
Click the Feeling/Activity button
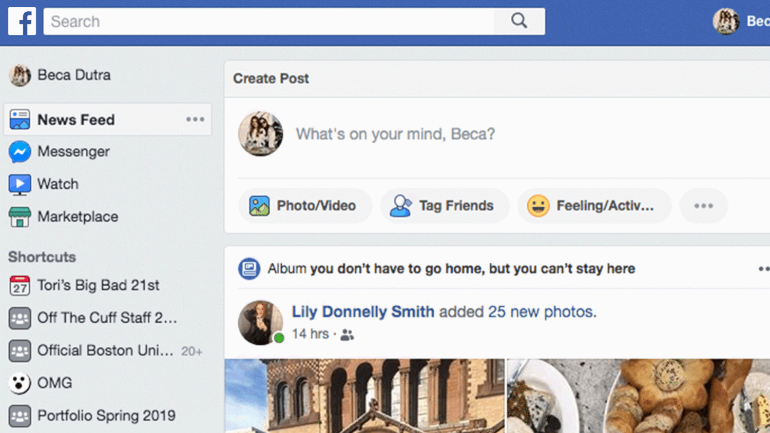tap(594, 206)
